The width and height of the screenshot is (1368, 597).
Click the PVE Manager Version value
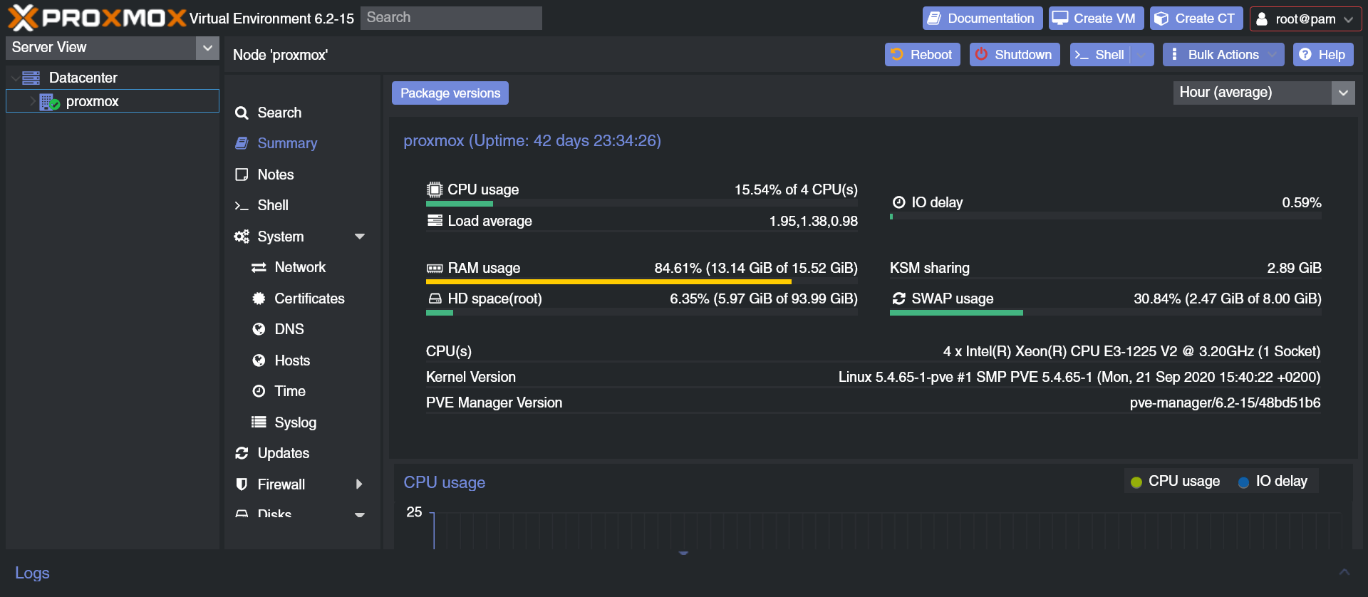click(x=1225, y=403)
